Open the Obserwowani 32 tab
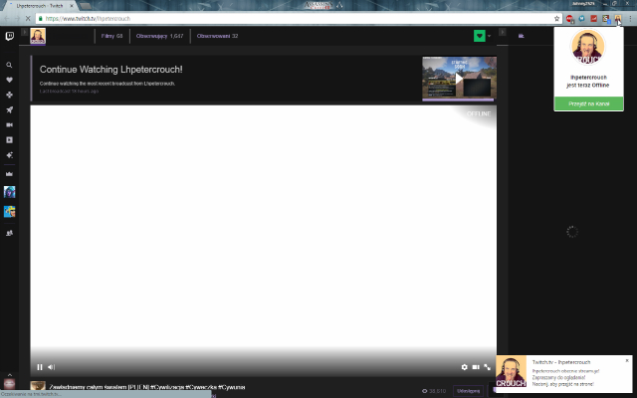The image size is (637, 398). click(217, 36)
